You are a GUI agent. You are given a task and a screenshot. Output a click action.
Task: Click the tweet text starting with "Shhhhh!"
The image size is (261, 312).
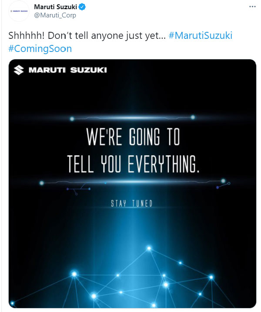pyautogui.click(x=87, y=35)
